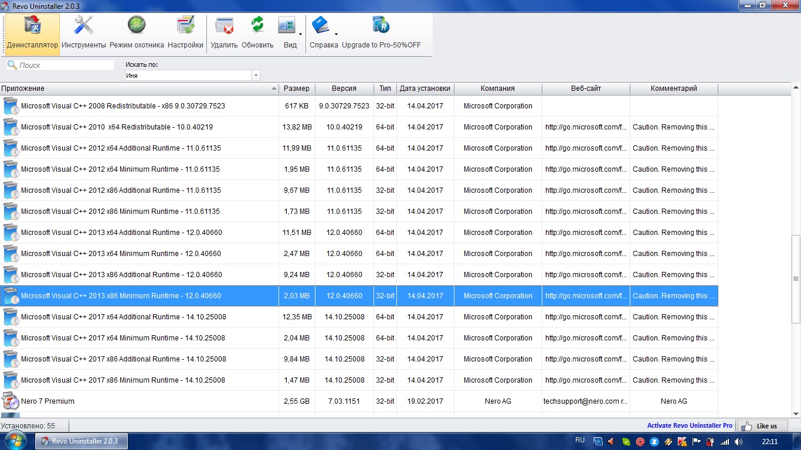Click icon of 2017 x64 Additional Runtime
Screen dimensions: 801x450
(11, 317)
